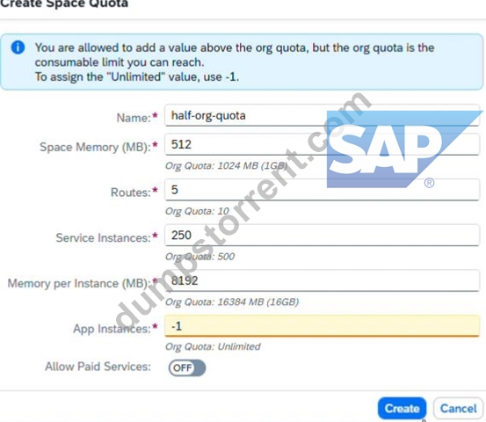The image size is (486, 422).
Task: Click the Memory per Instance (MB) label
Action: click(x=79, y=283)
